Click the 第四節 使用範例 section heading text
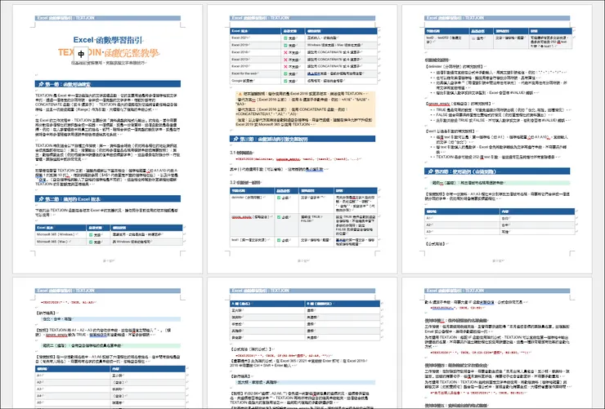This screenshot has width=605, height=409. coord(465,171)
